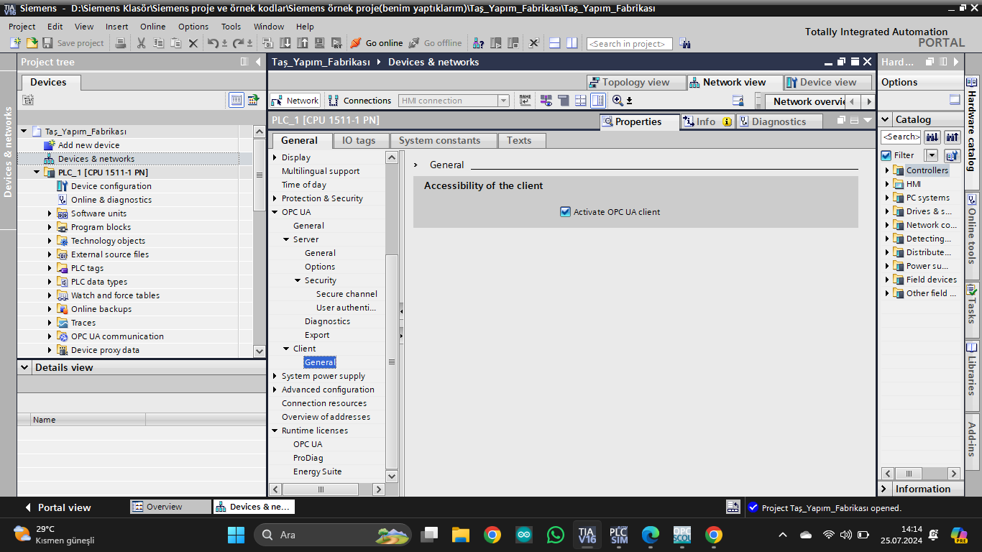Select Time of day in properties navigation

pyautogui.click(x=304, y=185)
